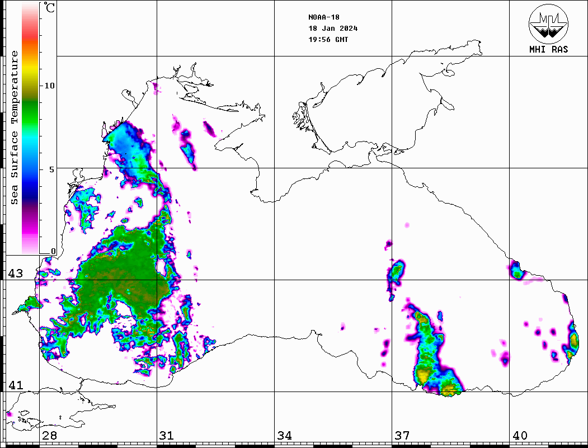Click the '10' tick on color scale

point(49,86)
